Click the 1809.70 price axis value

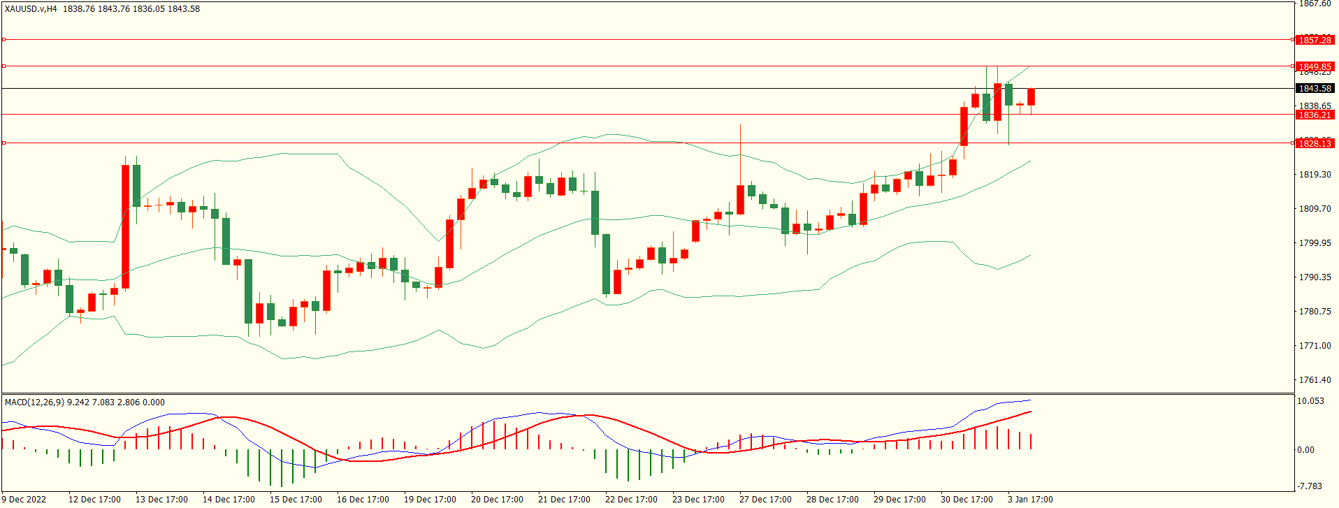click(x=1315, y=209)
